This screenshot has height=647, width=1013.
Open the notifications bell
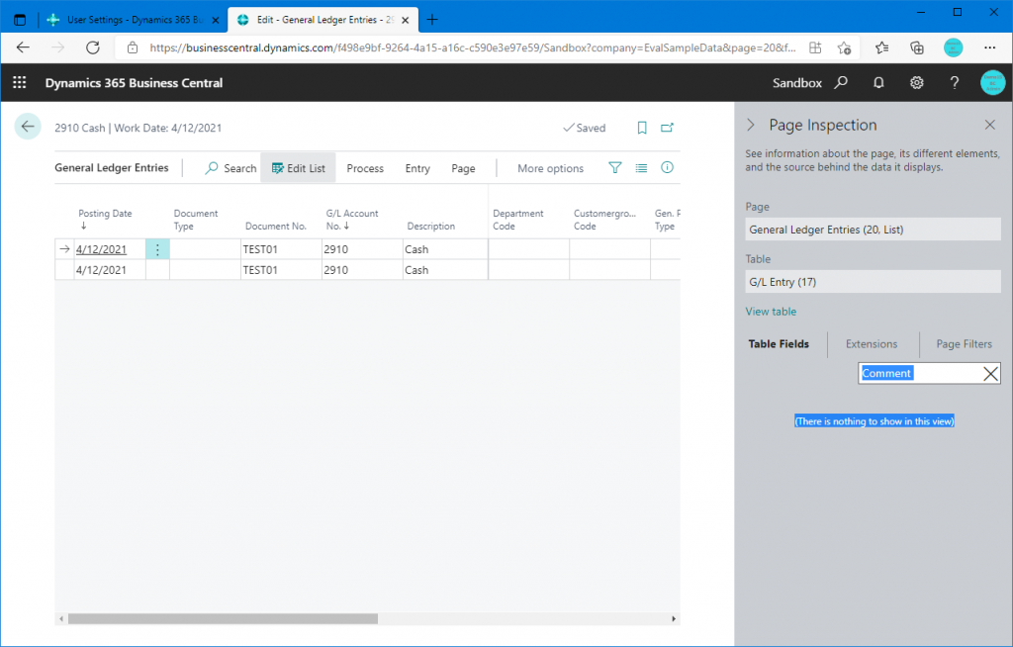tap(878, 83)
